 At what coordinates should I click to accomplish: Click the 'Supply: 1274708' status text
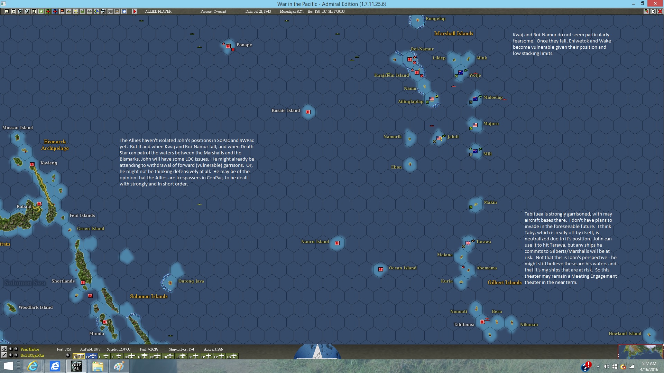(x=119, y=349)
